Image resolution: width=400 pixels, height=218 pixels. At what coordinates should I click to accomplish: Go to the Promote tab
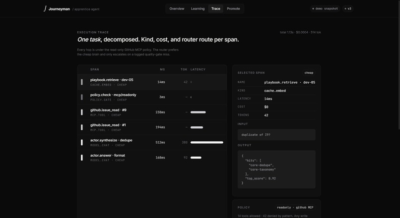[233, 8]
